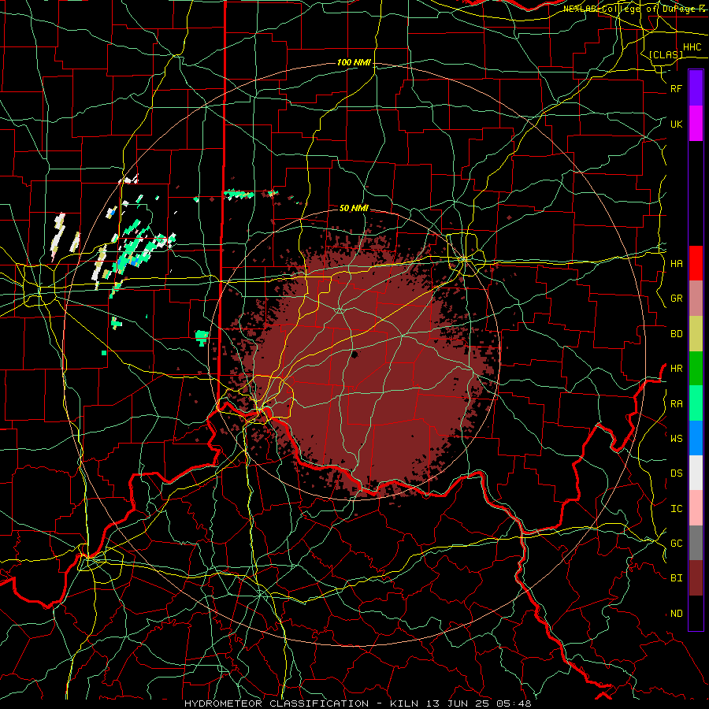Click the '[CLAS]' label above the legend
709x709 pixels.
coord(666,54)
